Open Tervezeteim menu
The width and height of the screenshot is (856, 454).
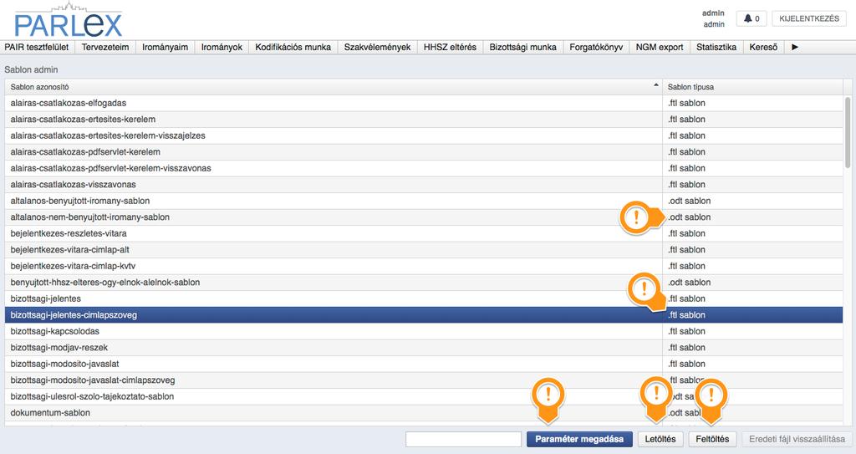point(105,47)
